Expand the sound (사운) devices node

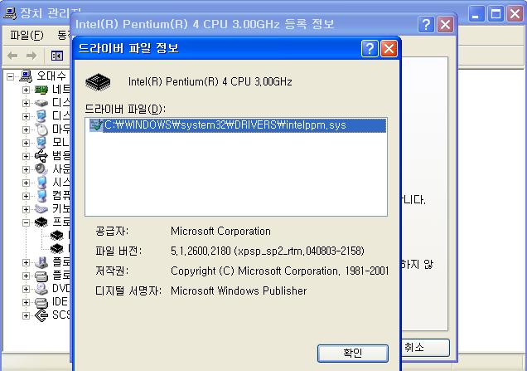click(x=26, y=169)
